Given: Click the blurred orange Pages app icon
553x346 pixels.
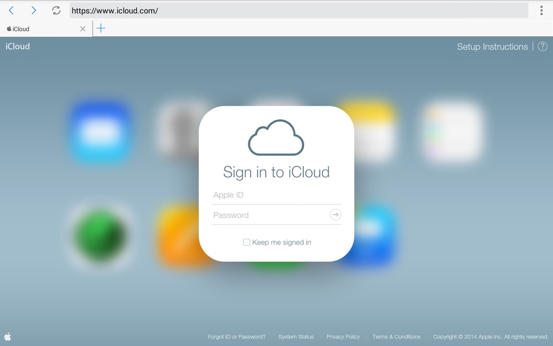Looking at the screenshot, I should tap(179, 235).
